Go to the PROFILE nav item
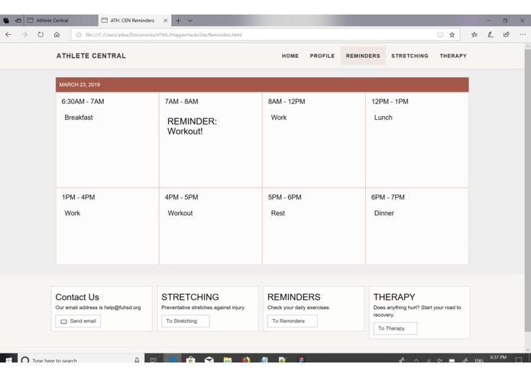 pyautogui.click(x=322, y=56)
